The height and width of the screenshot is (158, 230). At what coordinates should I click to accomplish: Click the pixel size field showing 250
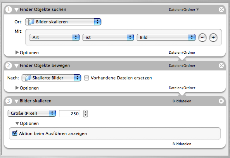69,113
